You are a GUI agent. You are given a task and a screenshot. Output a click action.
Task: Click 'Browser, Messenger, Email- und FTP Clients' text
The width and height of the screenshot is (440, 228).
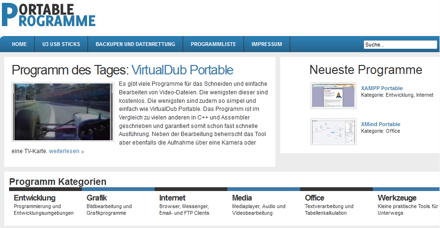pos(185,210)
